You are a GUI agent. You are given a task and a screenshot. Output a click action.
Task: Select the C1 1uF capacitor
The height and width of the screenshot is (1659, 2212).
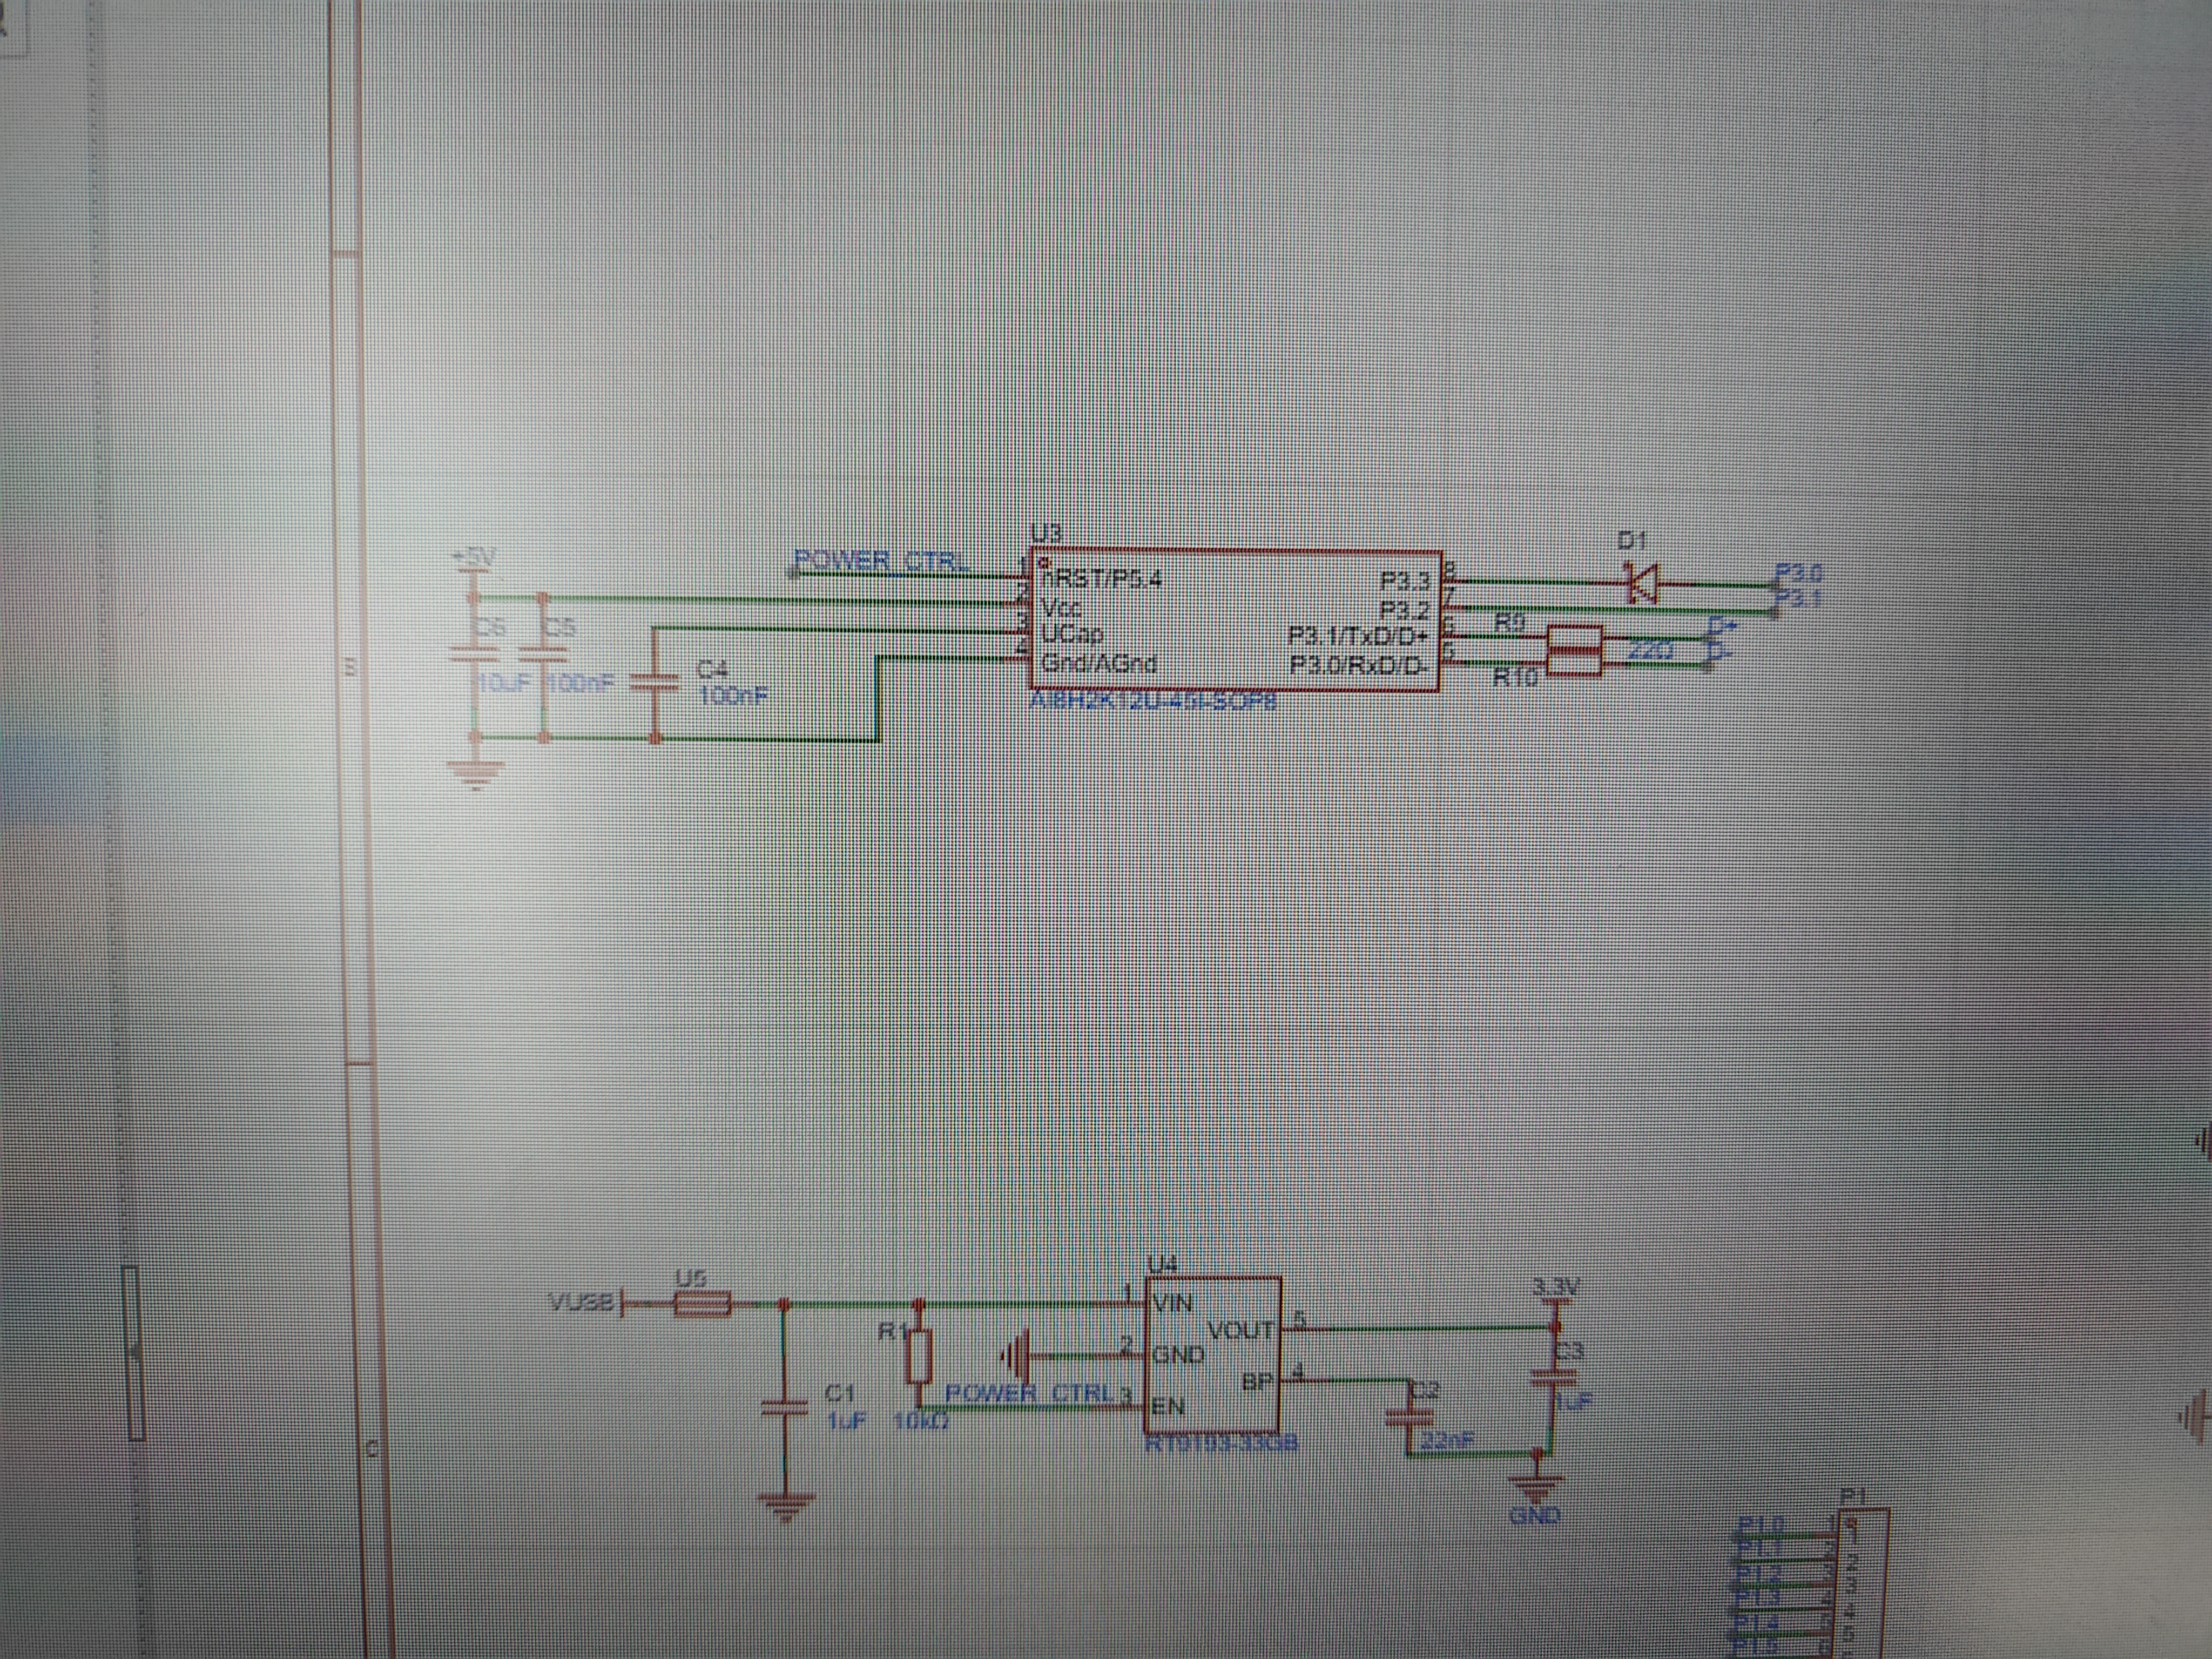(x=783, y=1407)
